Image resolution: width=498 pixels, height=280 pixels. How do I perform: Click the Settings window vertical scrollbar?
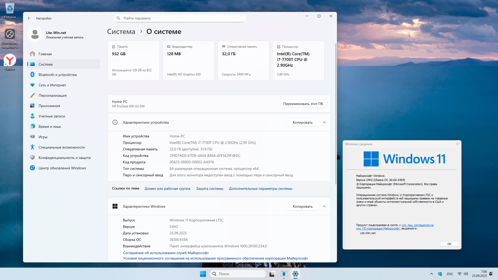pos(336,114)
